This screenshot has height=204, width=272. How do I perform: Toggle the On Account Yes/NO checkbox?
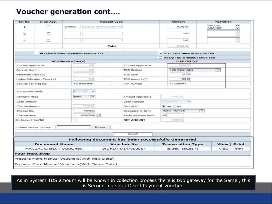pos(75,120)
